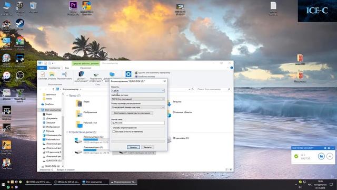Open the iTunes desktop shortcut
This screenshot has height=190, width=337.
pyautogui.click(x=6, y=77)
